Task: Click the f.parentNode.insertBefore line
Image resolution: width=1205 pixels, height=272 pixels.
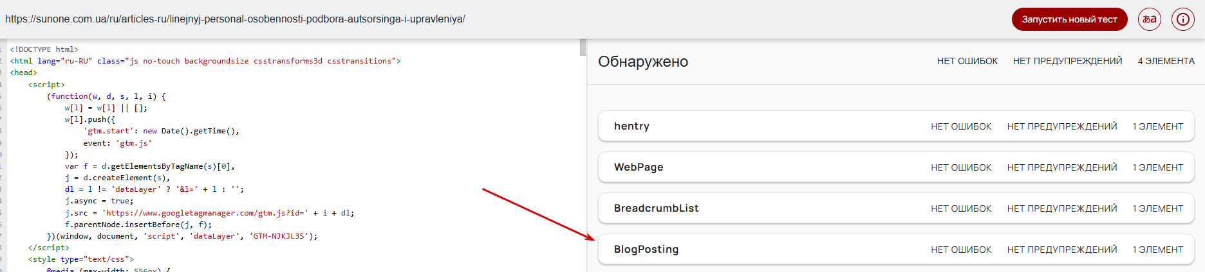Action: (x=138, y=225)
